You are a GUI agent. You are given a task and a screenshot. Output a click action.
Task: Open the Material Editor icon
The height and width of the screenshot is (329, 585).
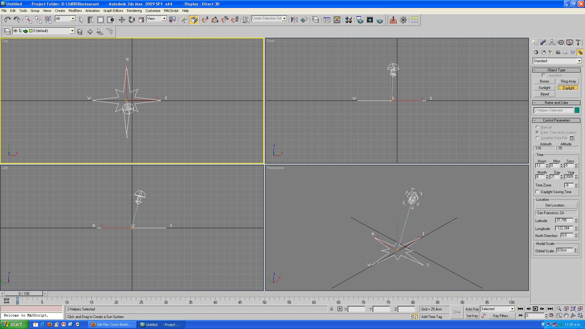[349, 20]
